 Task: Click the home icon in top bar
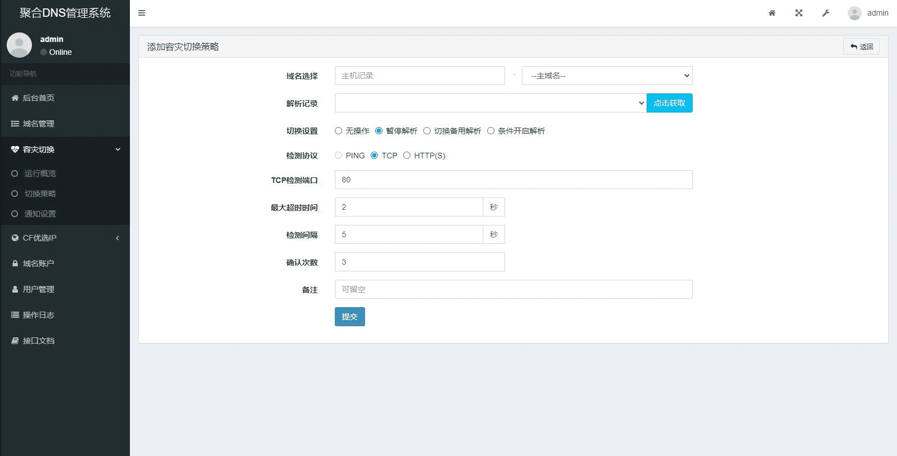point(772,13)
